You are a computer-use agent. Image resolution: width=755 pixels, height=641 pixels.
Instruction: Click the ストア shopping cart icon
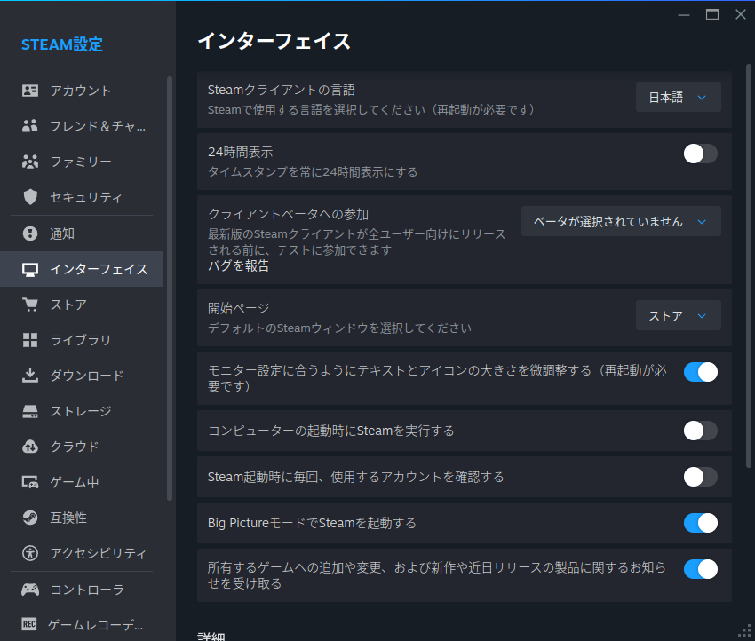(x=30, y=305)
